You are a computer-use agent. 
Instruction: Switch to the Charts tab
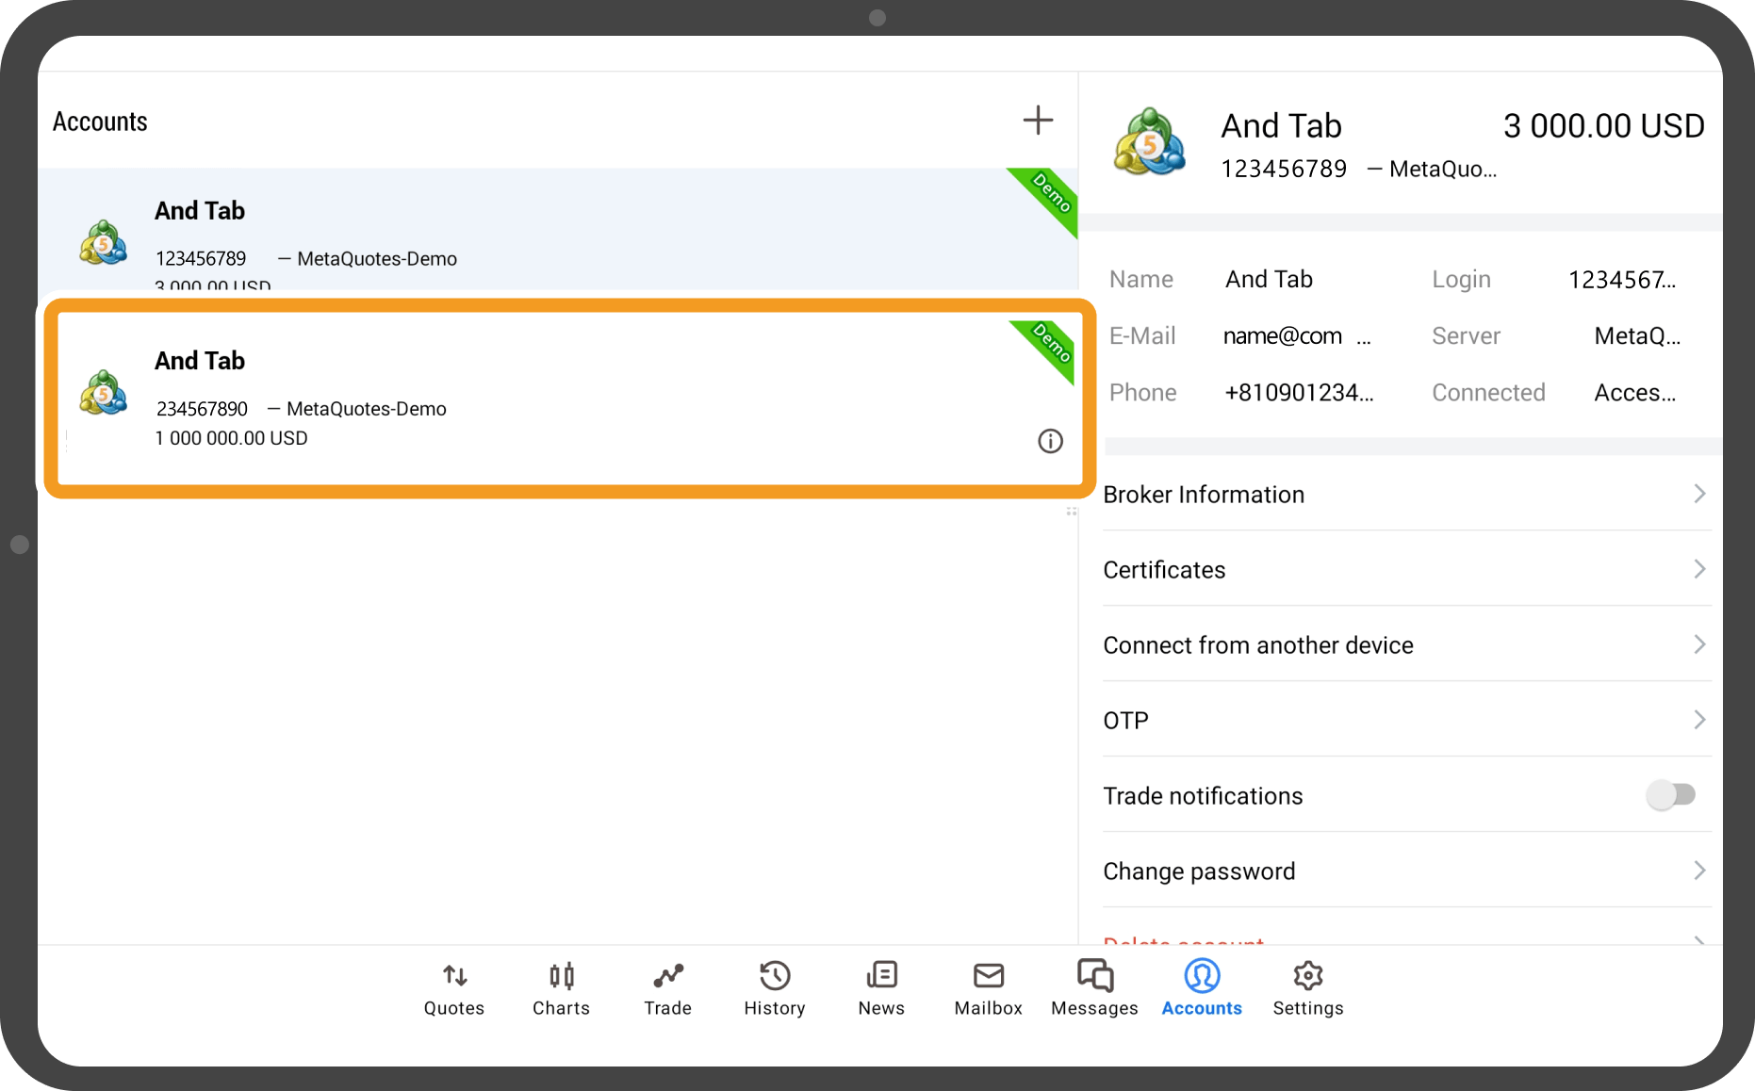coord(561,988)
